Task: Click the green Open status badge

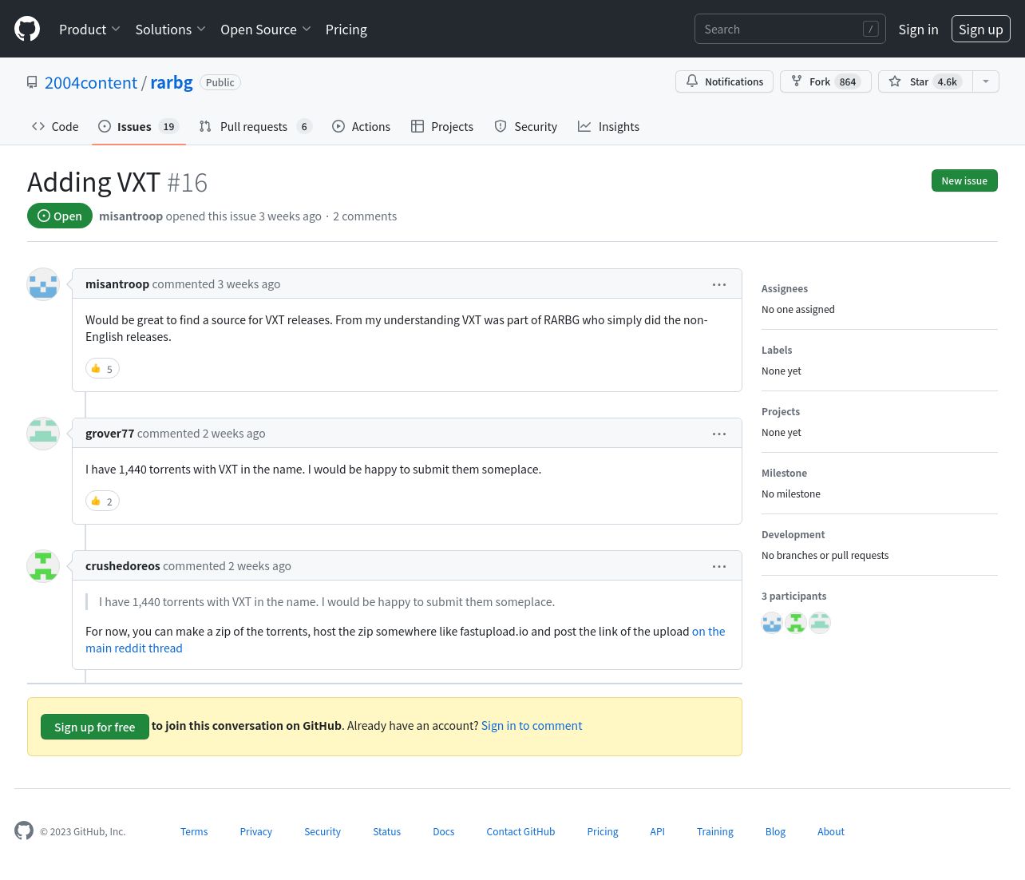Action: click(x=60, y=216)
